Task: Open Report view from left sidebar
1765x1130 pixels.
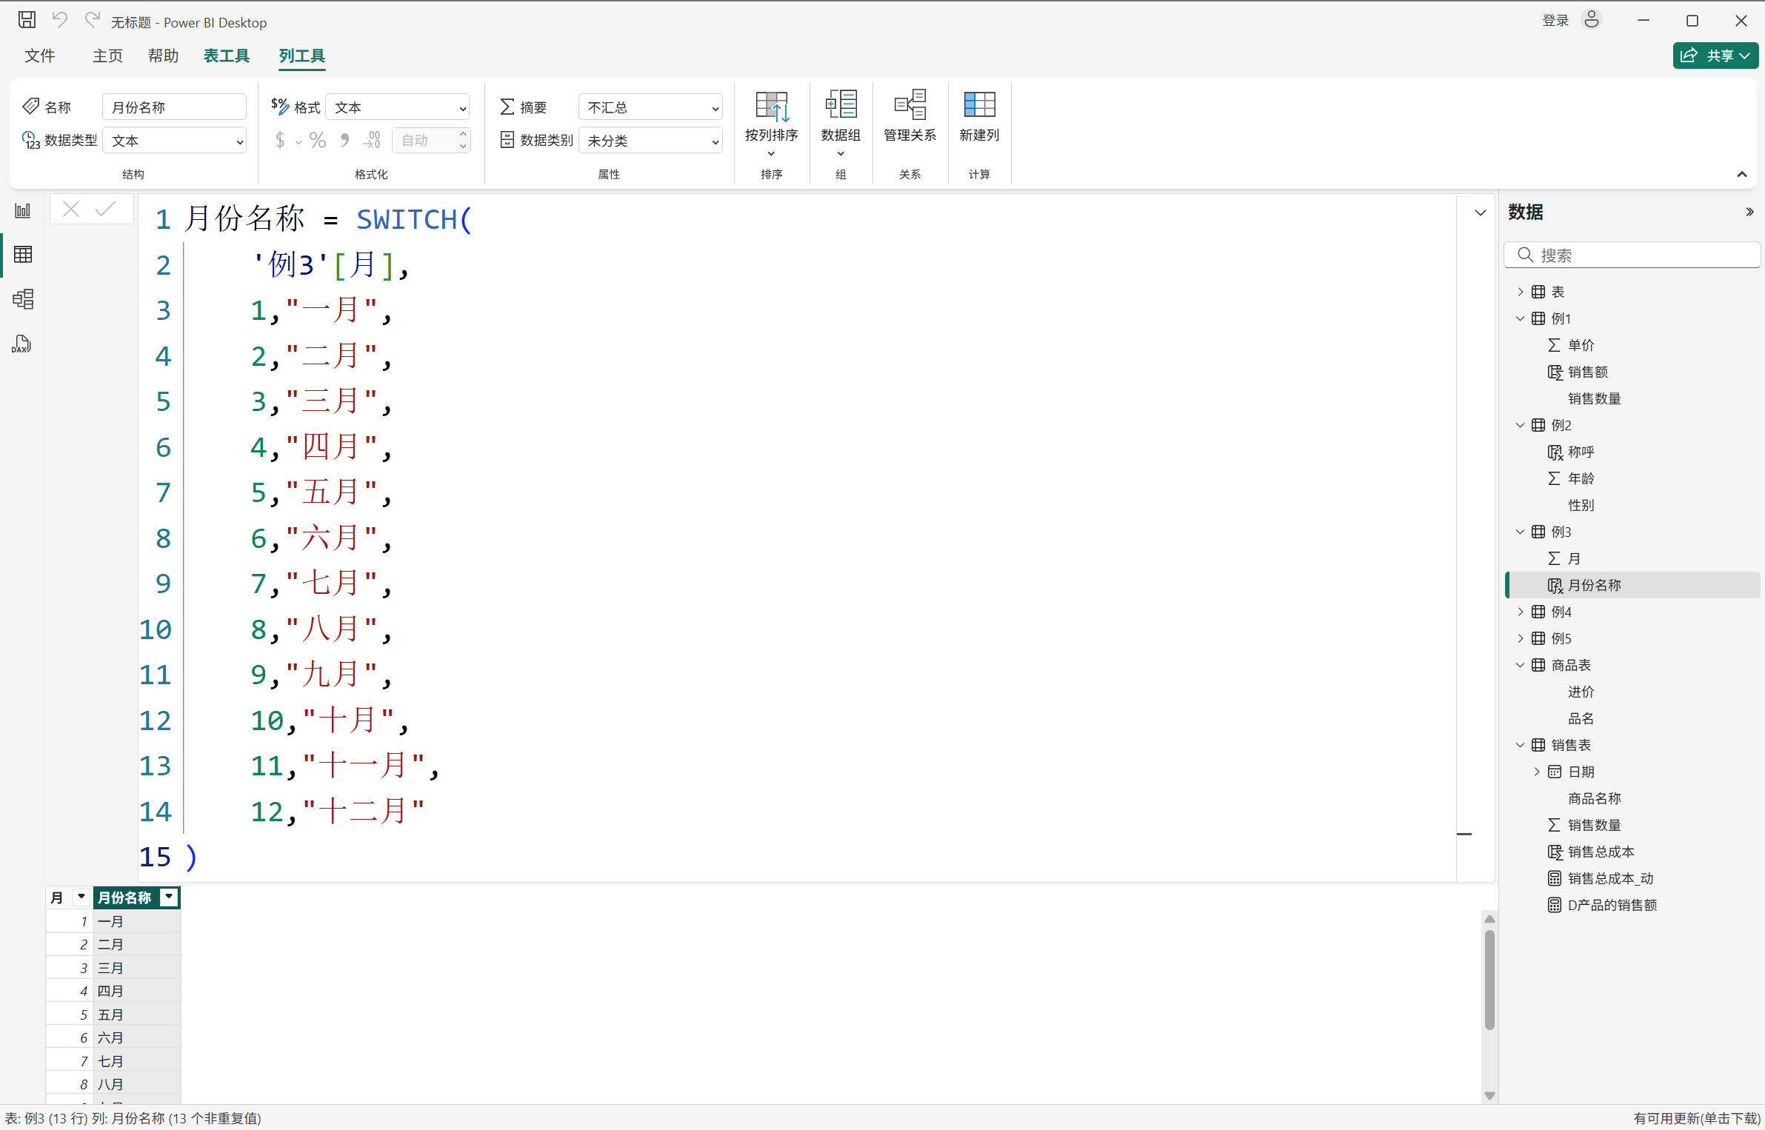Action: [23, 211]
